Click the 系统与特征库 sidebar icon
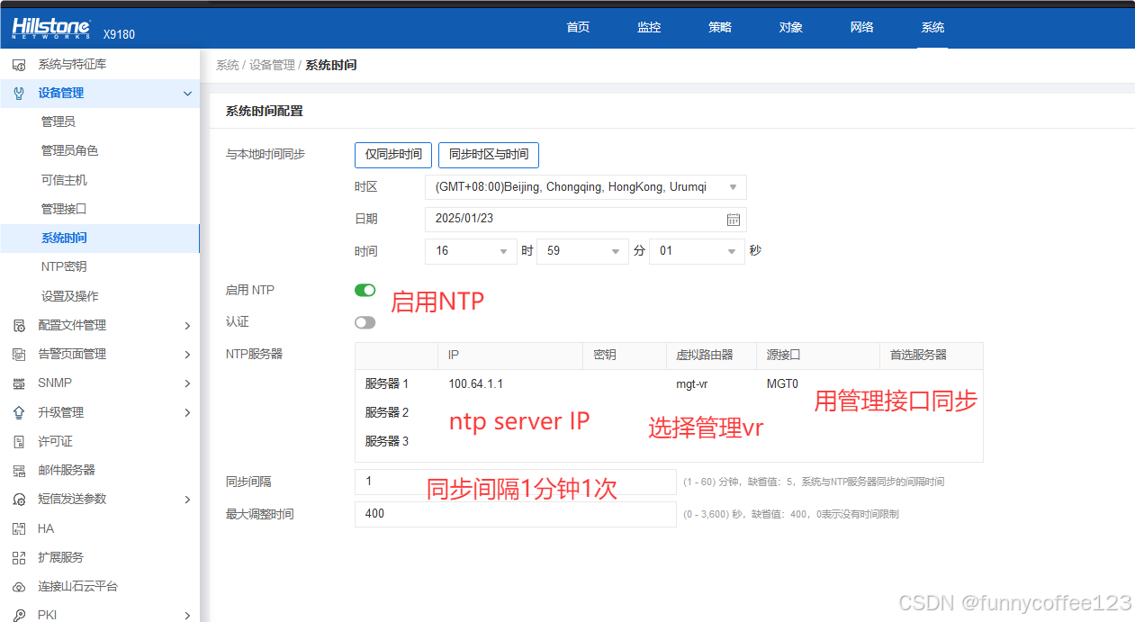1135x622 pixels. tap(19, 65)
